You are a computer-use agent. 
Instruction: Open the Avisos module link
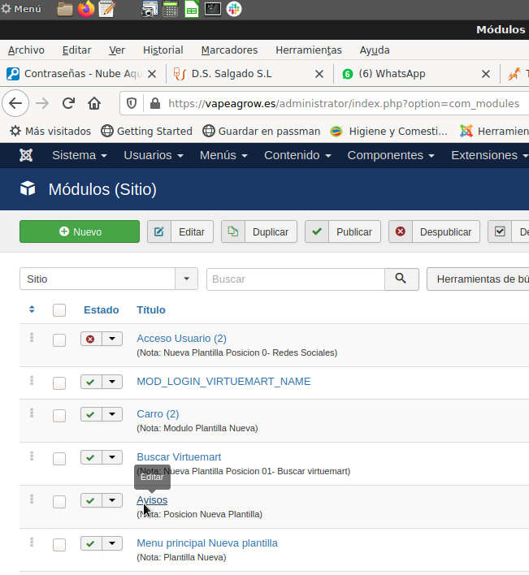152,500
